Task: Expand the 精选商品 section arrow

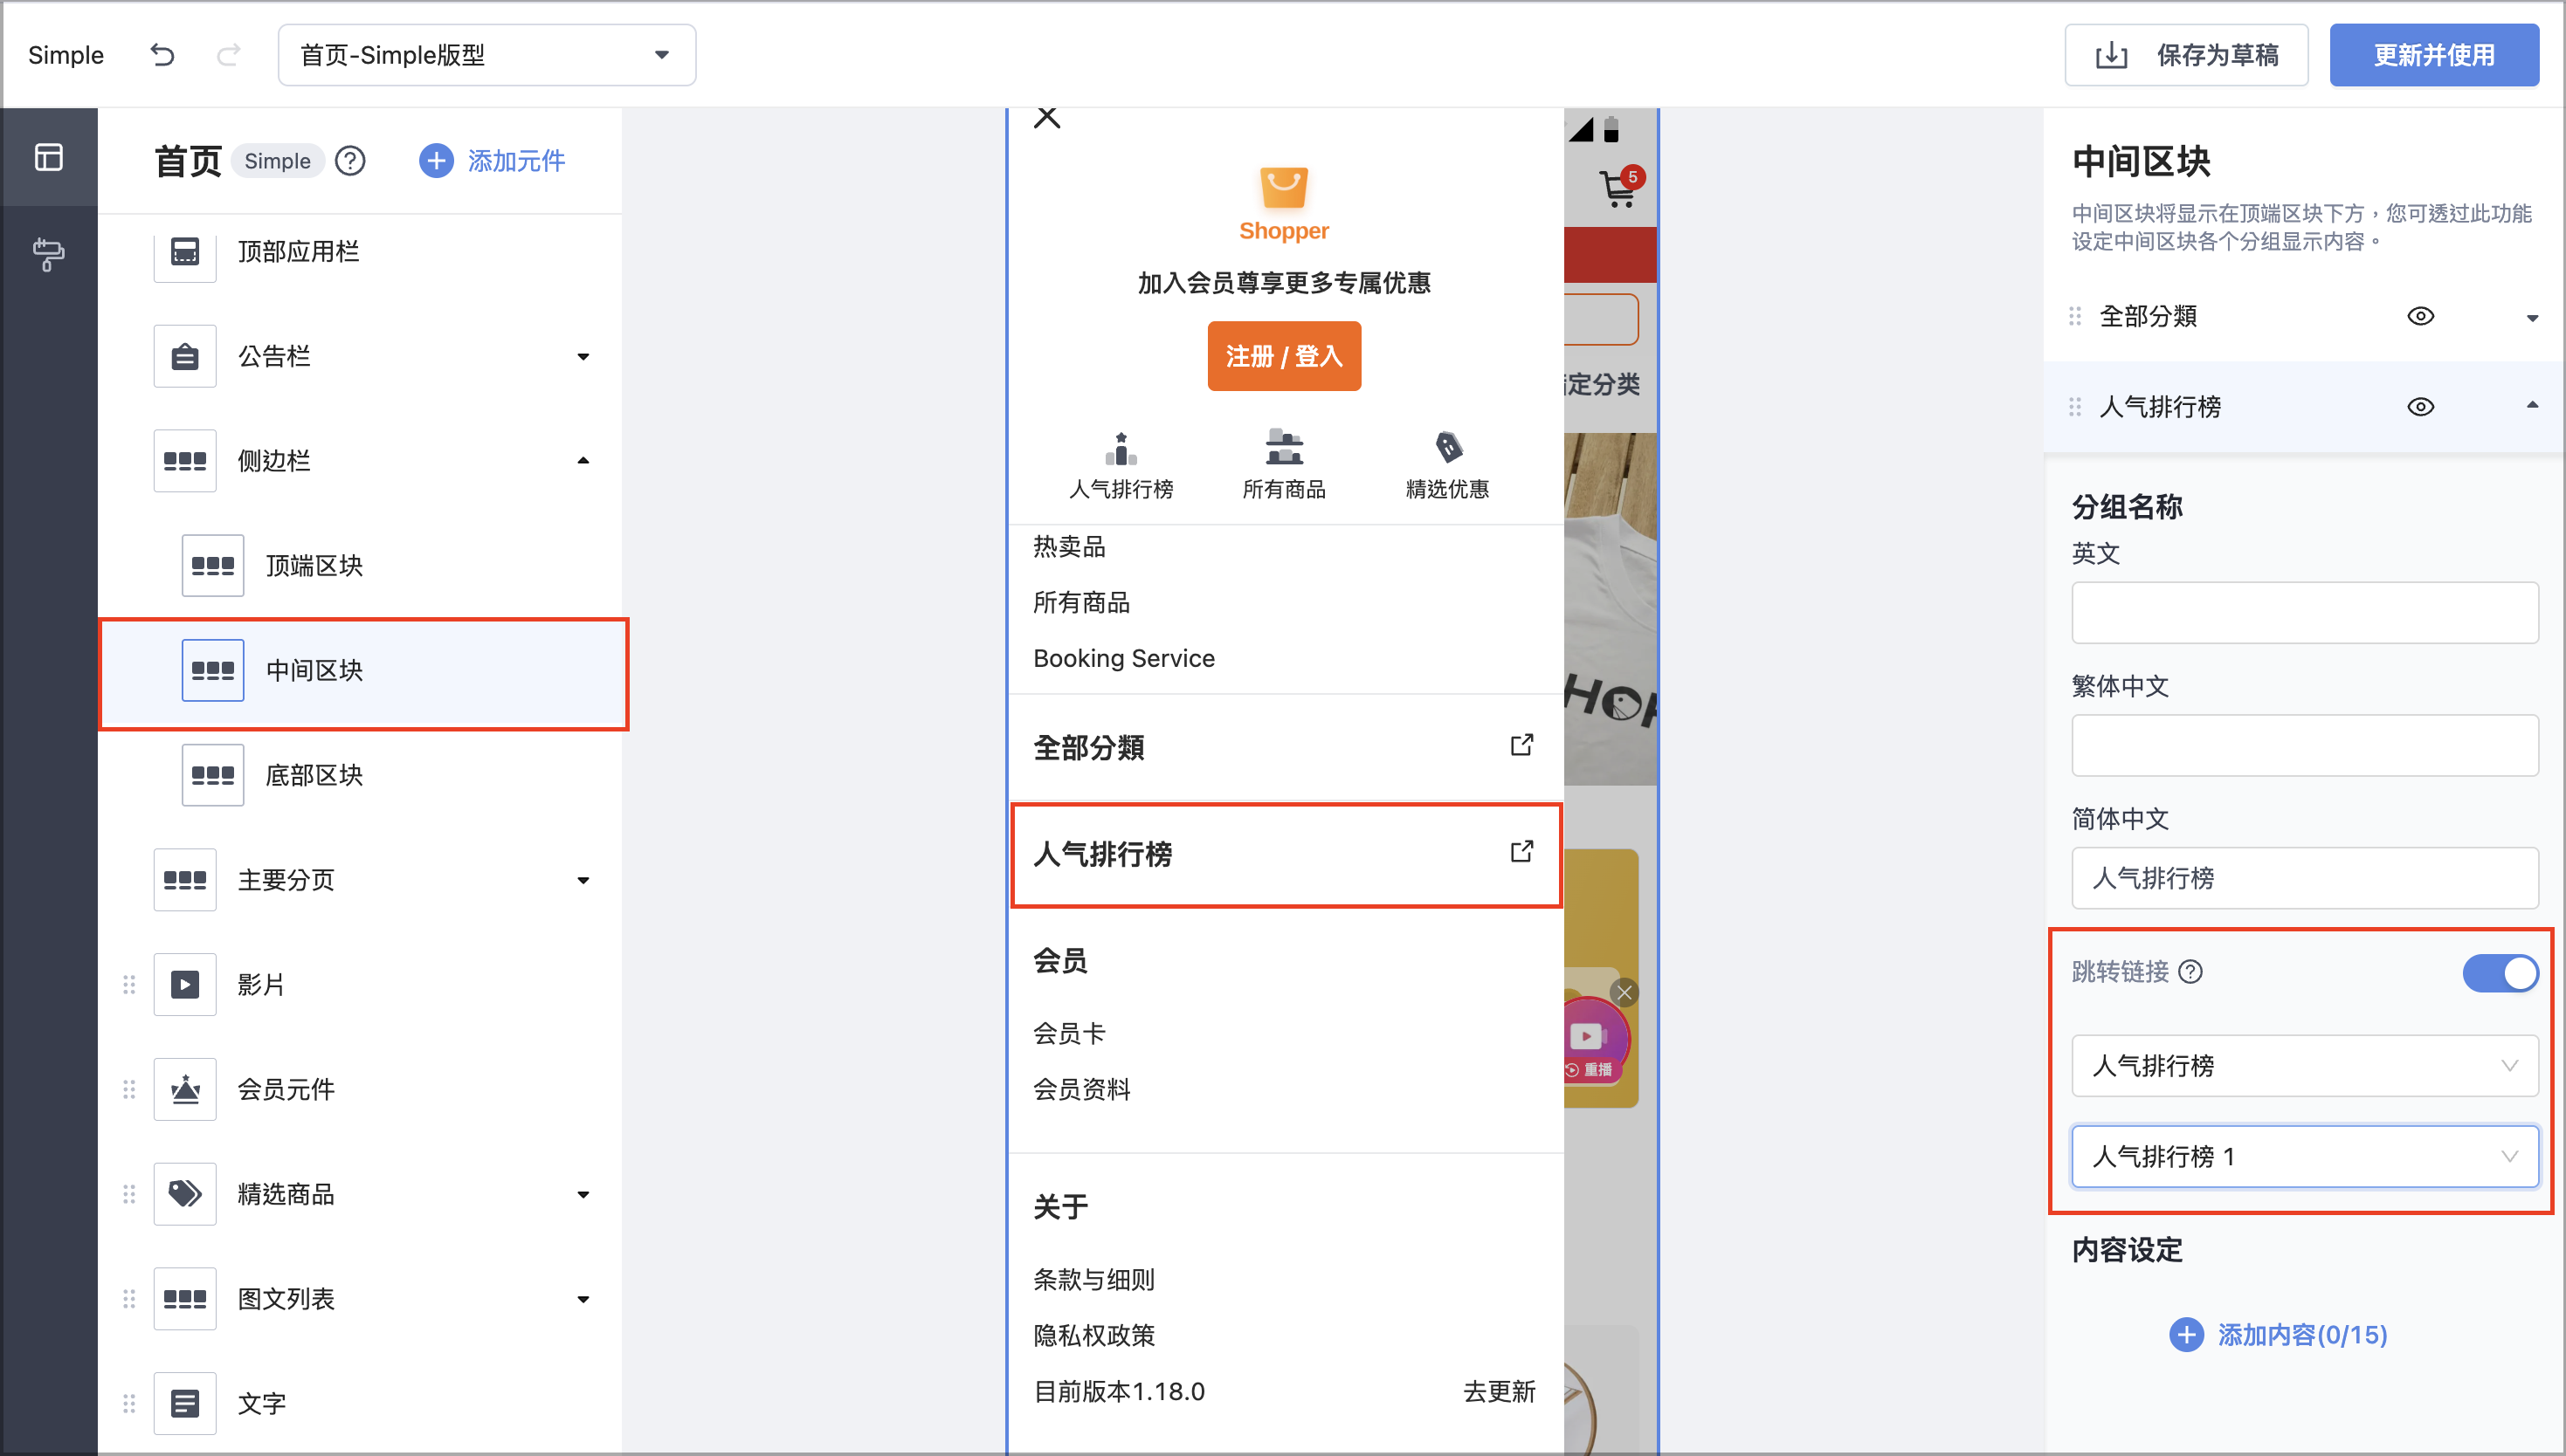Action: (x=583, y=1195)
